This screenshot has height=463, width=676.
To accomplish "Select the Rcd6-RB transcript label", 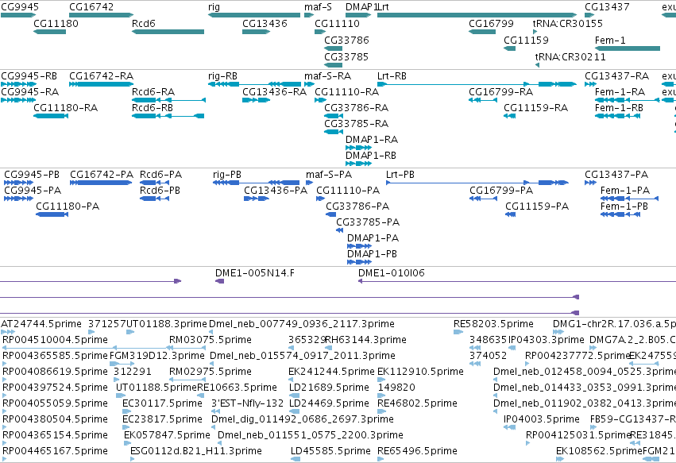I will pyautogui.click(x=153, y=108).
